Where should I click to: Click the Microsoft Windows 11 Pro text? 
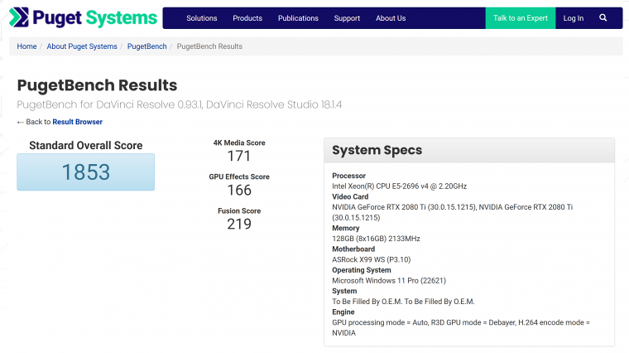click(x=389, y=280)
